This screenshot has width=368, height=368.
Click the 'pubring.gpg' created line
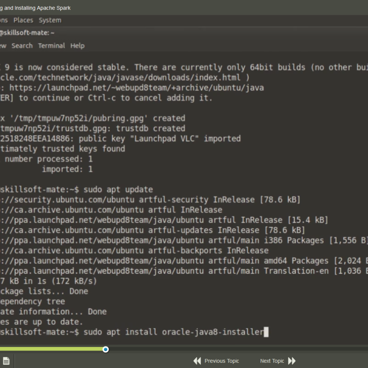(x=93, y=118)
